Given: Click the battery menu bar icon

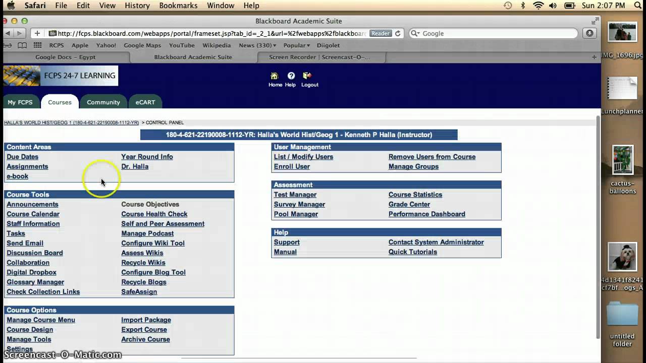Looking at the screenshot, I should click(x=570, y=6).
